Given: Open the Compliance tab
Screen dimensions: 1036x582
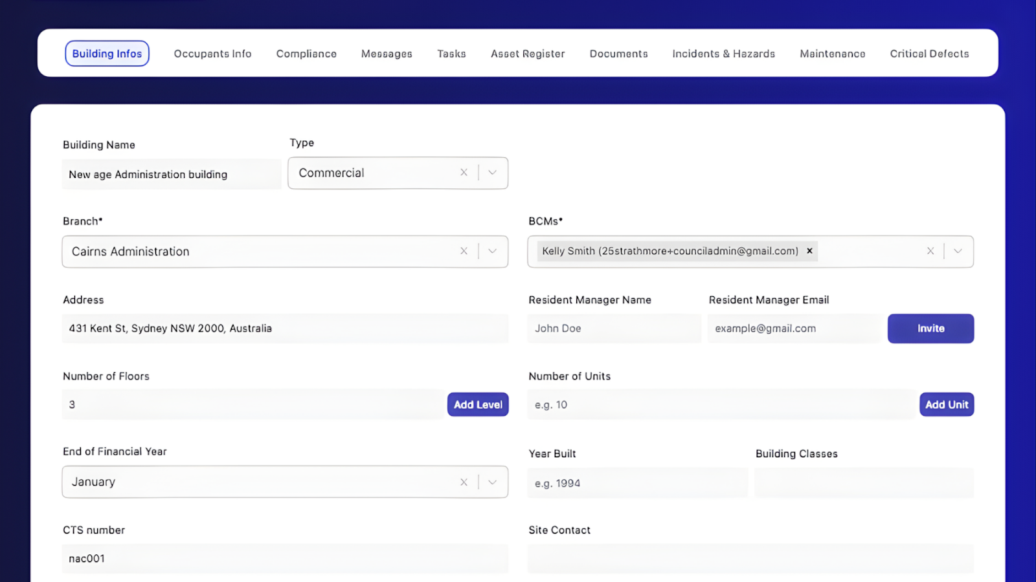Looking at the screenshot, I should click(306, 54).
